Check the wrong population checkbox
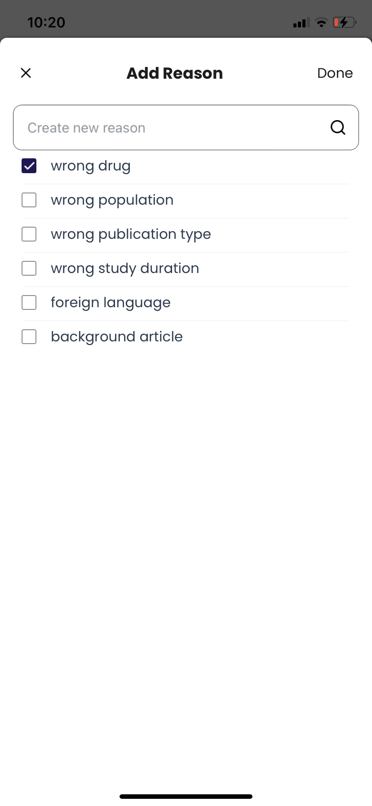This screenshot has width=372, height=806. click(x=29, y=200)
